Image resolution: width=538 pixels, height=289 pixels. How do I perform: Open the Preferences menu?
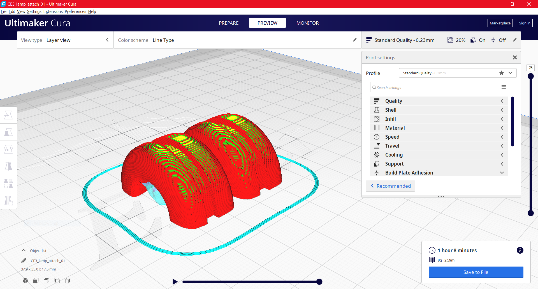click(75, 12)
